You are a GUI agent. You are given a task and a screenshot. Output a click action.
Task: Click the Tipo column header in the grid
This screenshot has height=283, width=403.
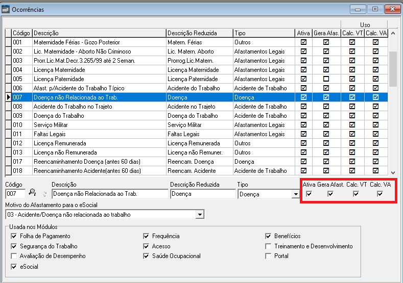(x=263, y=33)
